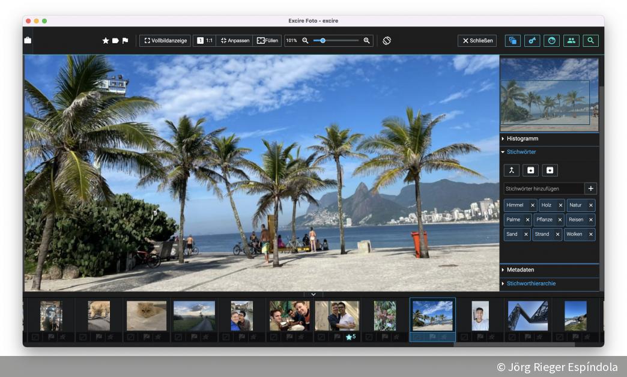Toggle the checkmark flag under the selected thumbnail
Viewport: 627px width, 377px height.
[x=418, y=337]
